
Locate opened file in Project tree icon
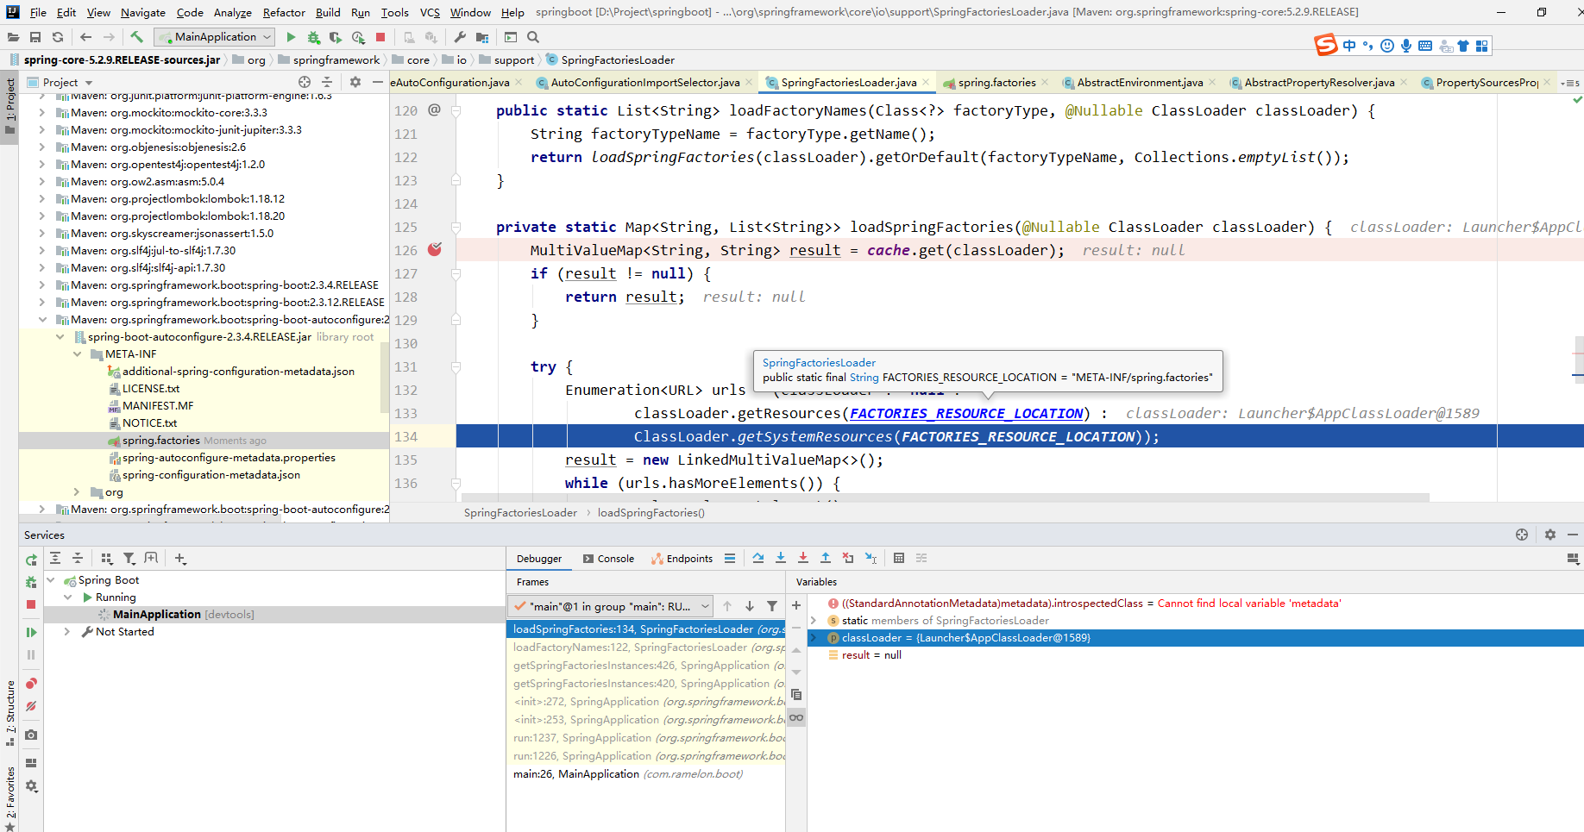305,82
